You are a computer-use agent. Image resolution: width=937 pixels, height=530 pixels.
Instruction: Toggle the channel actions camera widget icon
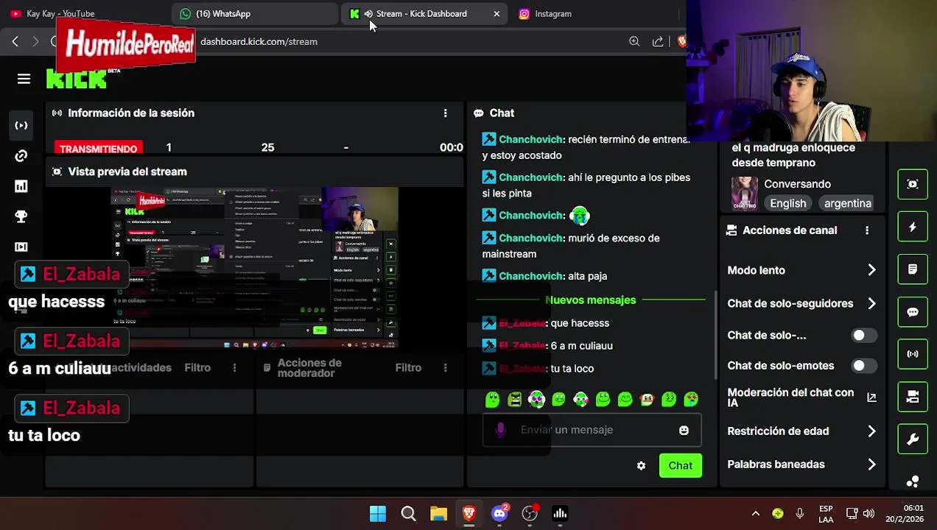pyautogui.click(x=913, y=397)
